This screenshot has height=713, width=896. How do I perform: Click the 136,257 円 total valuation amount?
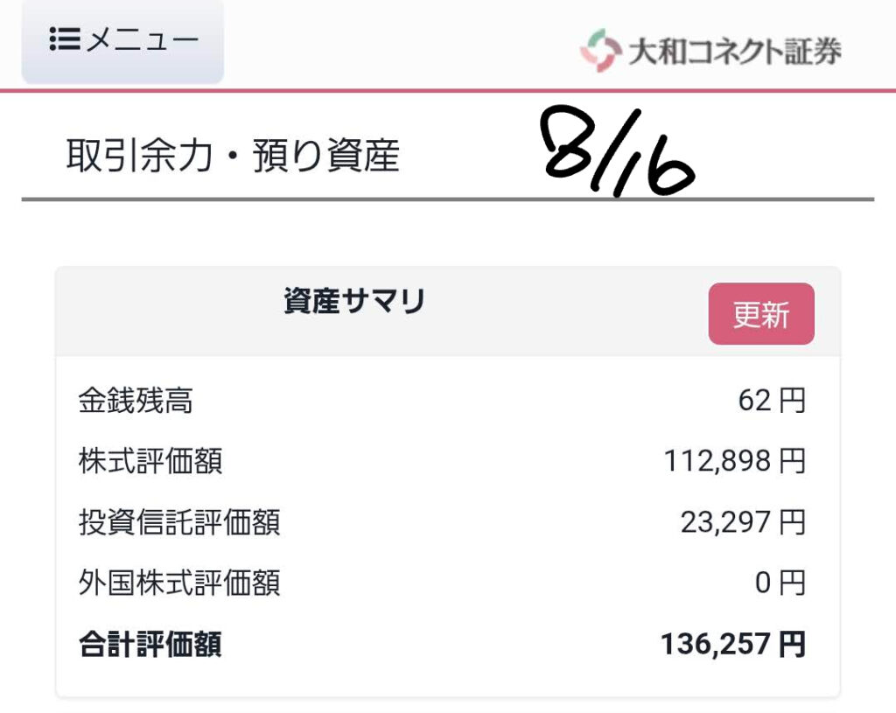click(734, 644)
